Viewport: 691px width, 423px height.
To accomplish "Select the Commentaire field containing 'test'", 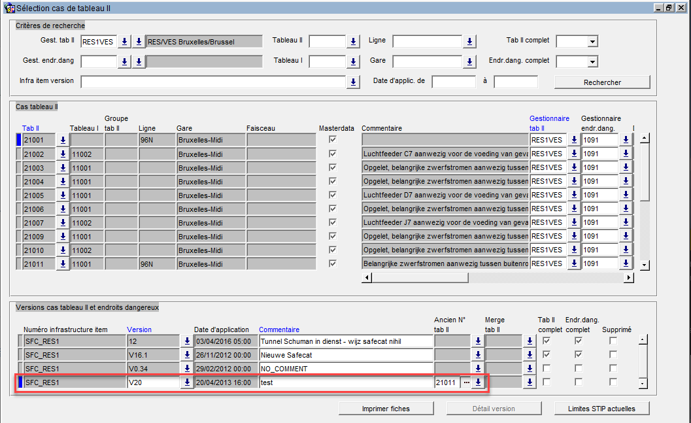I will click(346, 382).
